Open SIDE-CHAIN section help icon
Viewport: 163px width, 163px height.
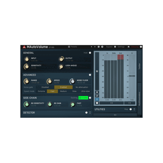click(90, 98)
